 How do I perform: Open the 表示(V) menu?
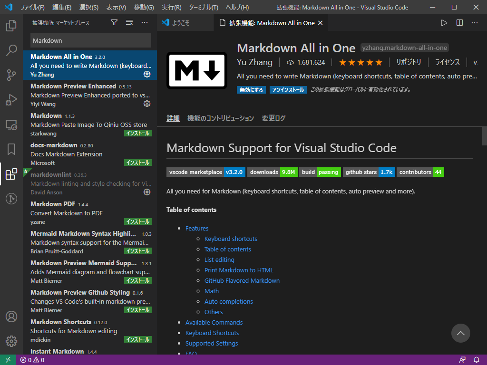click(x=116, y=8)
